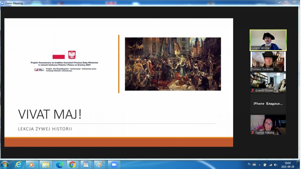The height and width of the screenshot is (169, 301).
Task: Click the network signal tray icon
Action: pos(270,165)
